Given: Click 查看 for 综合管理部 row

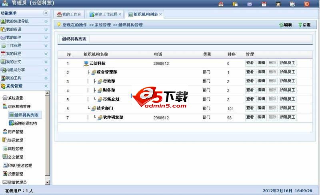Looking at the screenshot, I should (x=250, y=72).
